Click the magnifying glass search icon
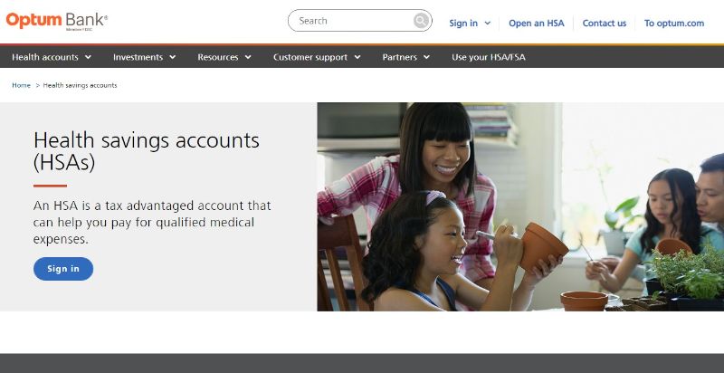724x373 pixels. point(421,21)
